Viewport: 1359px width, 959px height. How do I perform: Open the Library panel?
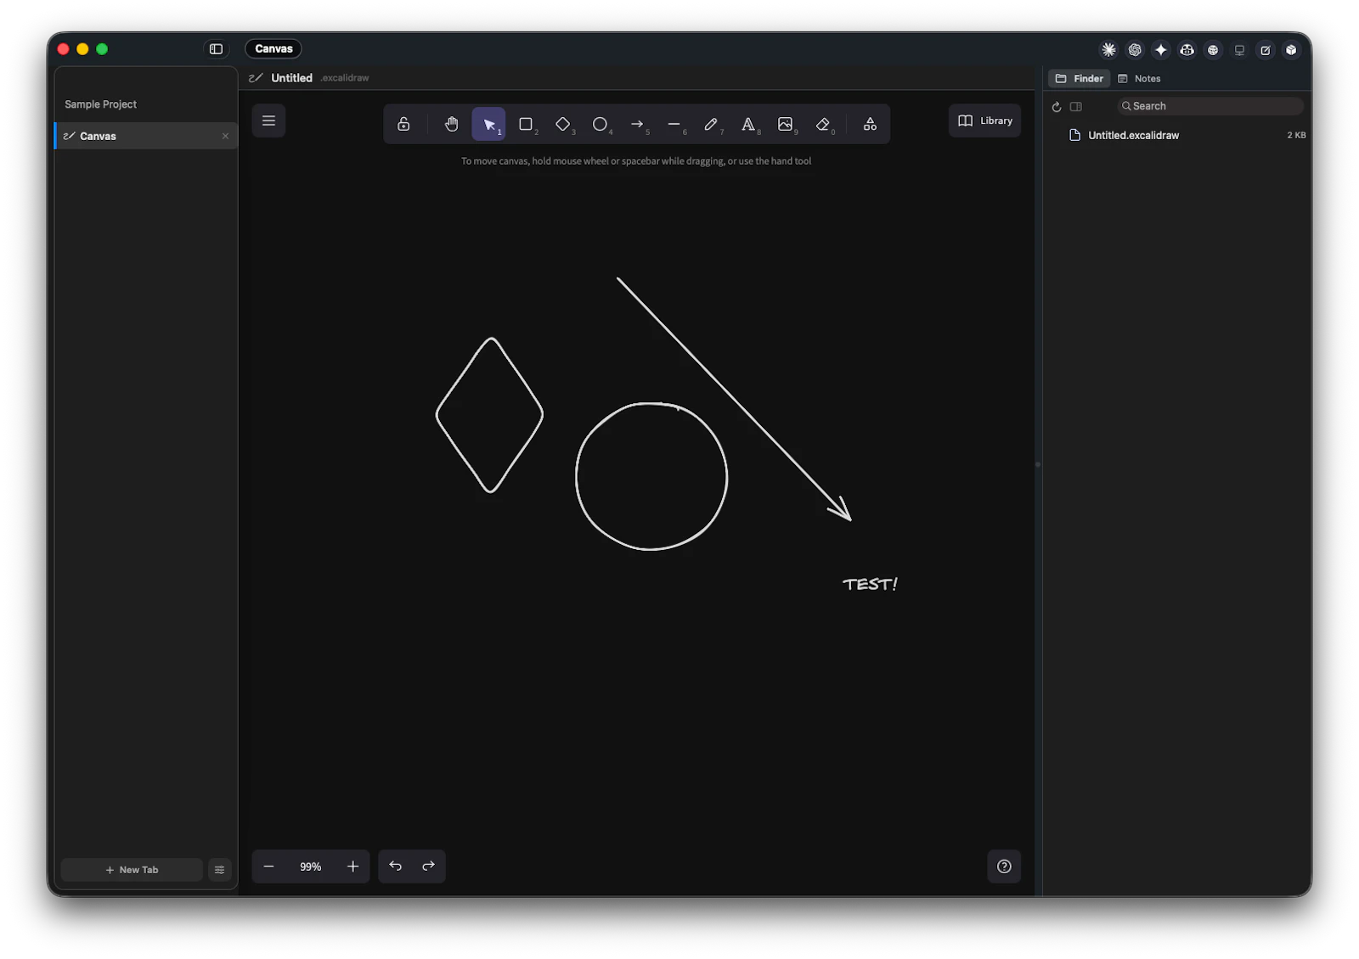985,121
